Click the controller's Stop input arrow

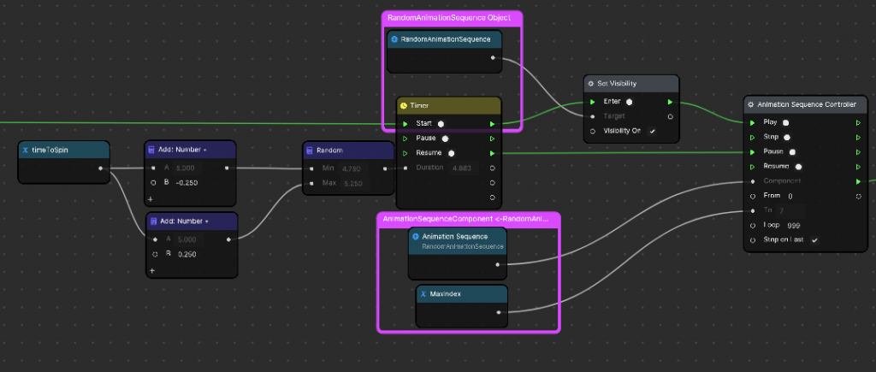pos(753,137)
